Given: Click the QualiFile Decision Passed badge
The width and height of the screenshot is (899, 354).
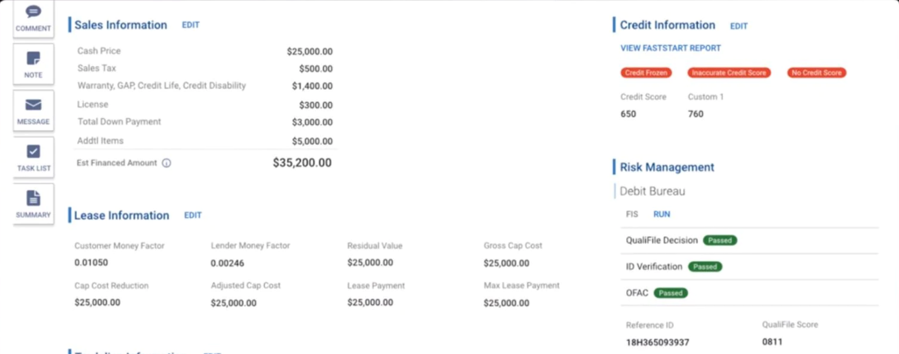Looking at the screenshot, I should (x=719, y=240).
